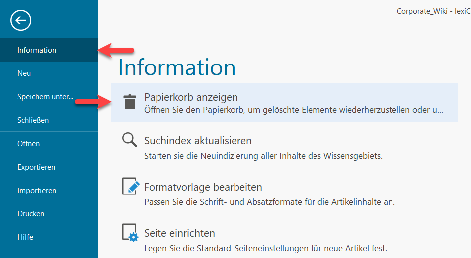
Task: Open Formatvorlage bearbeiten via its title
Action: click(x=203, y=187)
